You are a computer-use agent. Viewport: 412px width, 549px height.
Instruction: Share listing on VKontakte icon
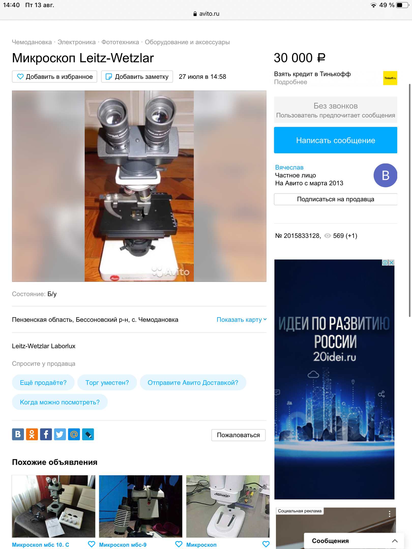[18, 434]
